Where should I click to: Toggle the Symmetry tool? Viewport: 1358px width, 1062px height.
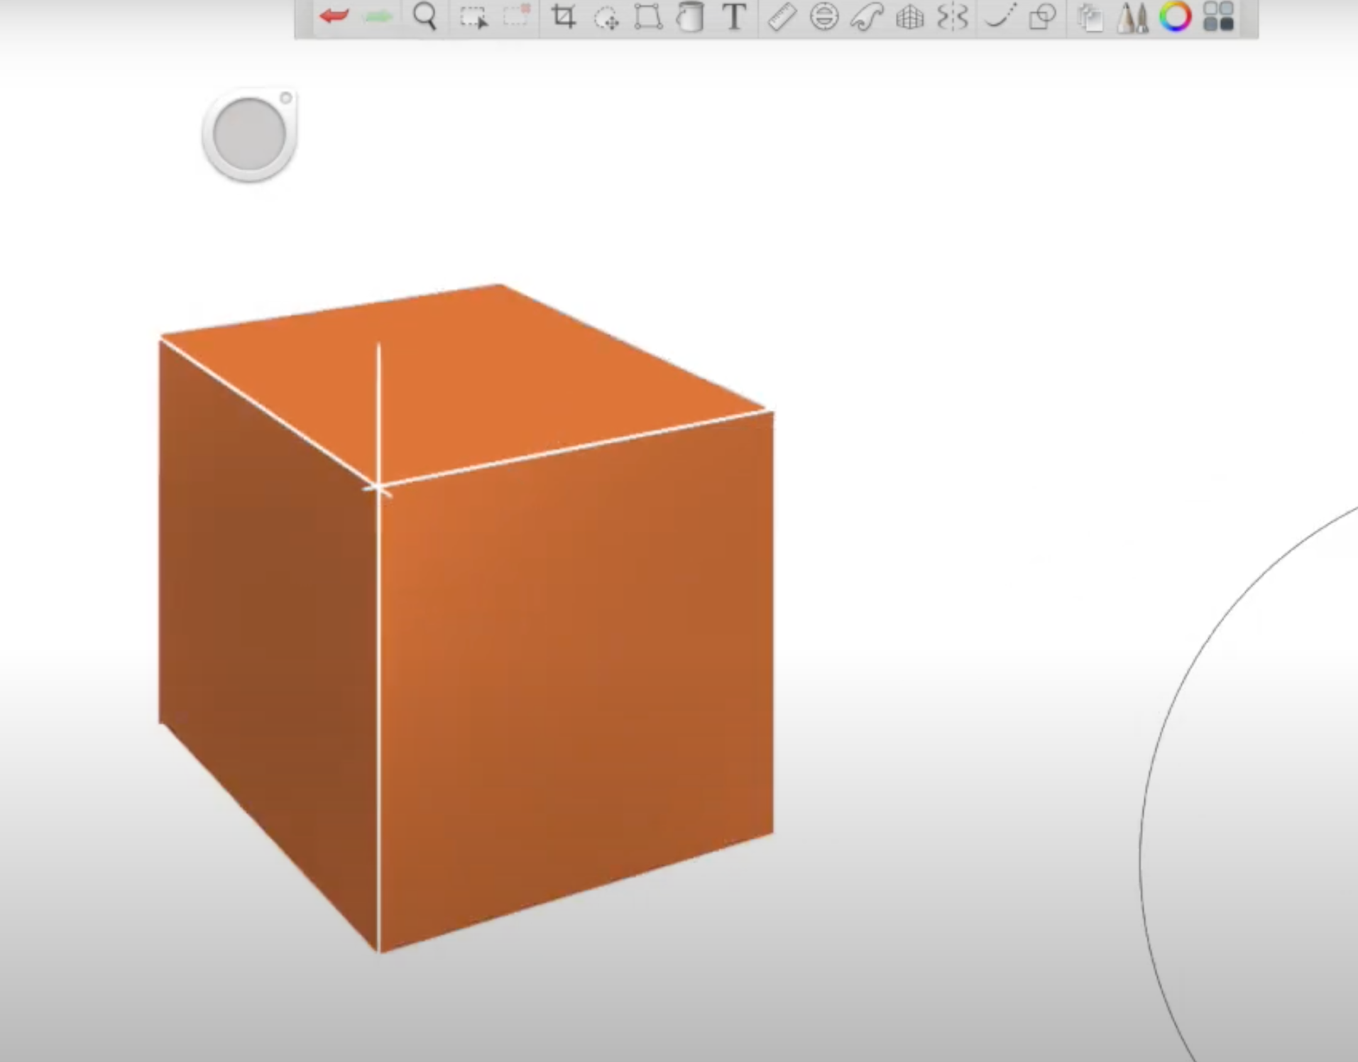(x=953, y=17)
